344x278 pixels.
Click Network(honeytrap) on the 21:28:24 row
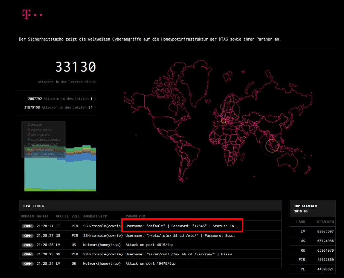click(x=102, y=264)
